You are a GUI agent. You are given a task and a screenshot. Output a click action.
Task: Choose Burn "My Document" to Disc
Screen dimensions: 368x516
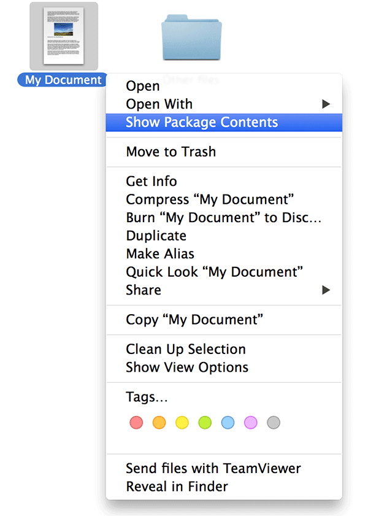[x=215, y=217]
